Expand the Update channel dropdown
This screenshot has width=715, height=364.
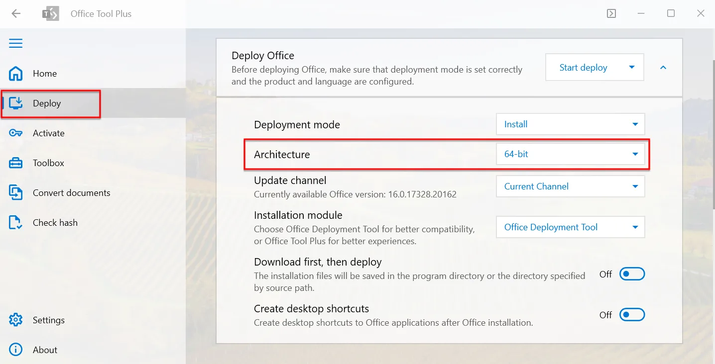pos(570,186)
